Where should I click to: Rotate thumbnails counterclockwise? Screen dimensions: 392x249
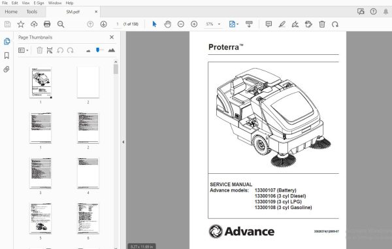(60, 50)
